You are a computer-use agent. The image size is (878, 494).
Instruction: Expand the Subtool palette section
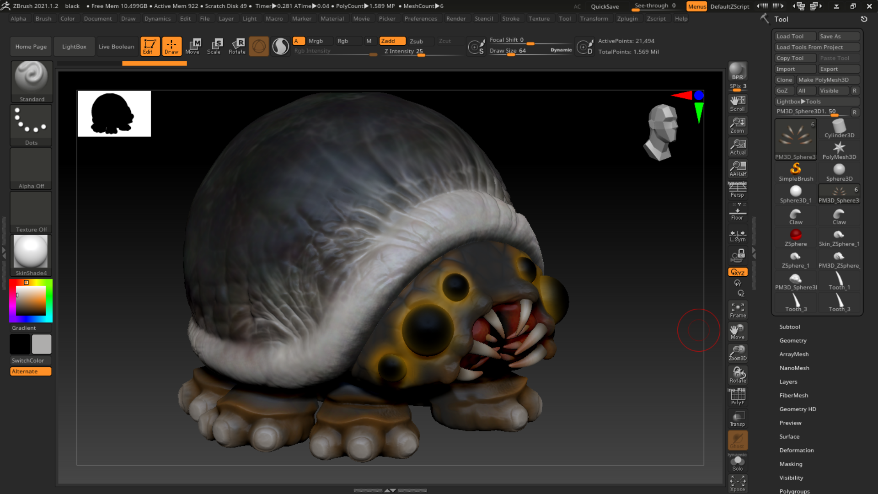(x=789, y=327)
